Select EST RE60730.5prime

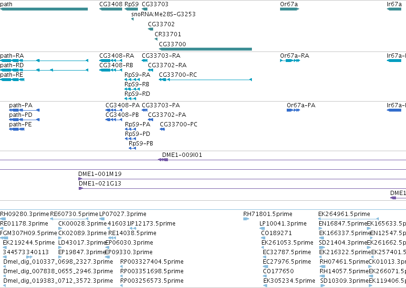pyautogui.click(x=74, y=214)
